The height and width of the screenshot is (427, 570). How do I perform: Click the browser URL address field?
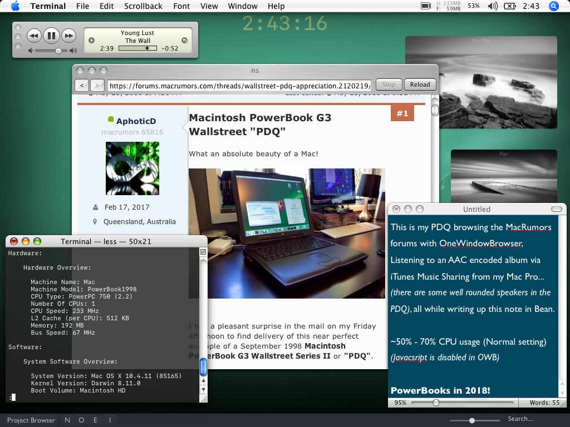click(x=239, y=86)
